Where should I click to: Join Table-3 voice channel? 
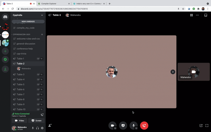pos(28,74)
